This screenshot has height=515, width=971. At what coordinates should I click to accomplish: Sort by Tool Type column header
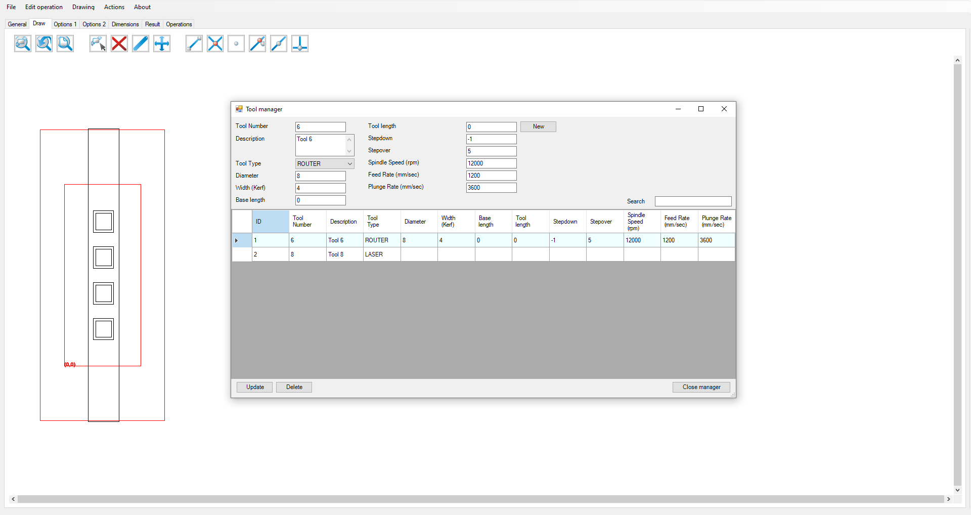(x=382, y=222)
